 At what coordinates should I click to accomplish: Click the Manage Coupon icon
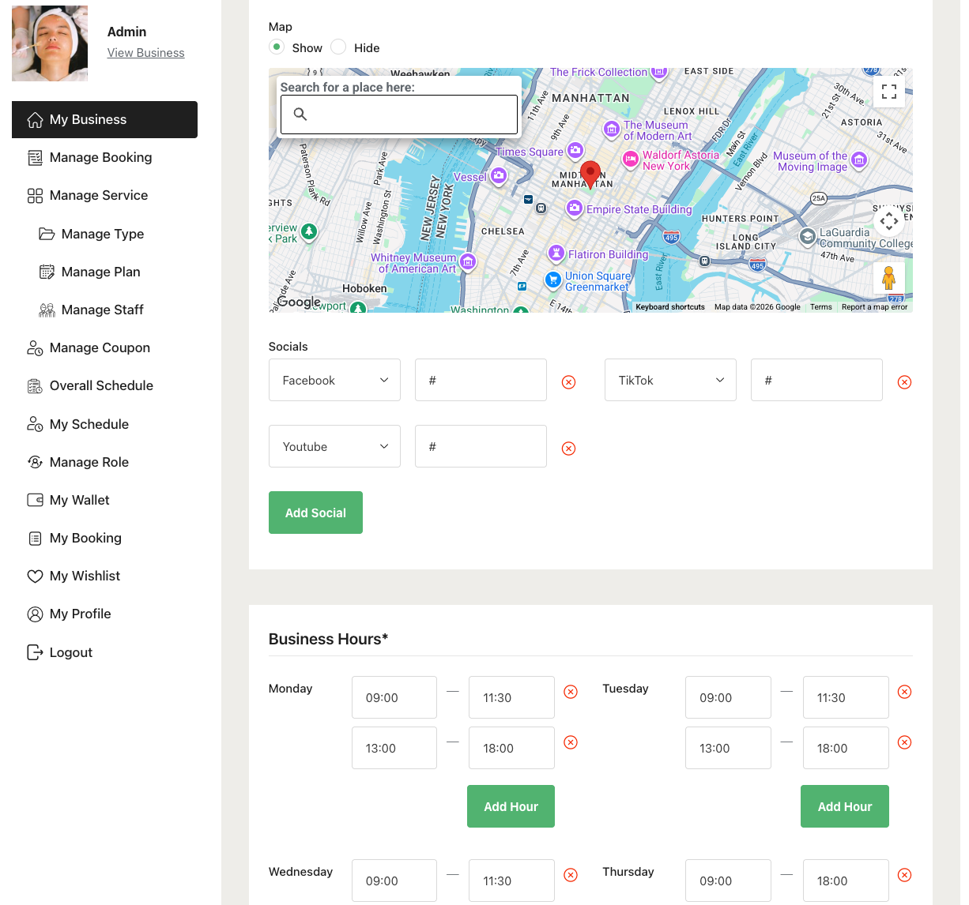(35, 347)
